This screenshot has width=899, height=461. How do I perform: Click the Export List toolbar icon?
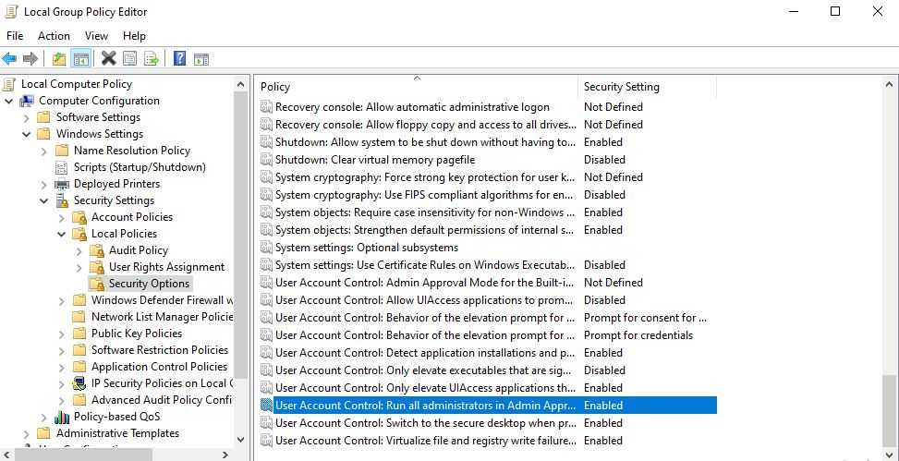click(x=152, y=59)
